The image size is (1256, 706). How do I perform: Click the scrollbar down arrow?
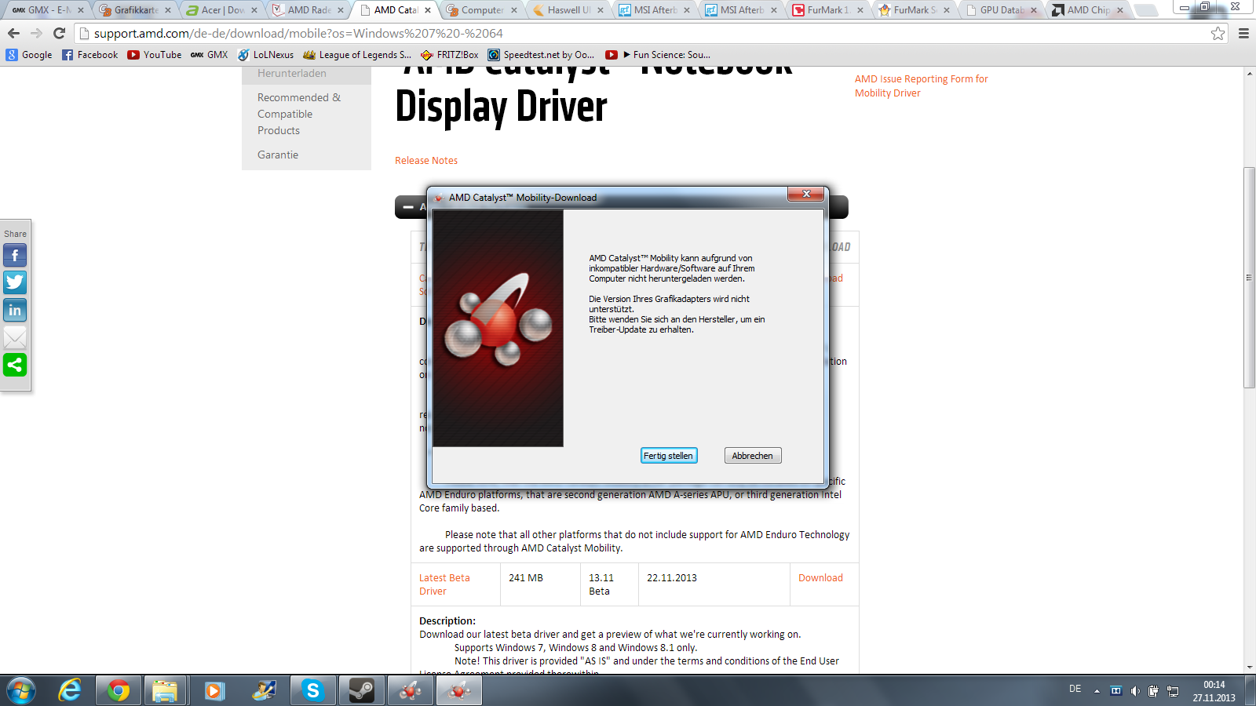(x=1249, y=668)
